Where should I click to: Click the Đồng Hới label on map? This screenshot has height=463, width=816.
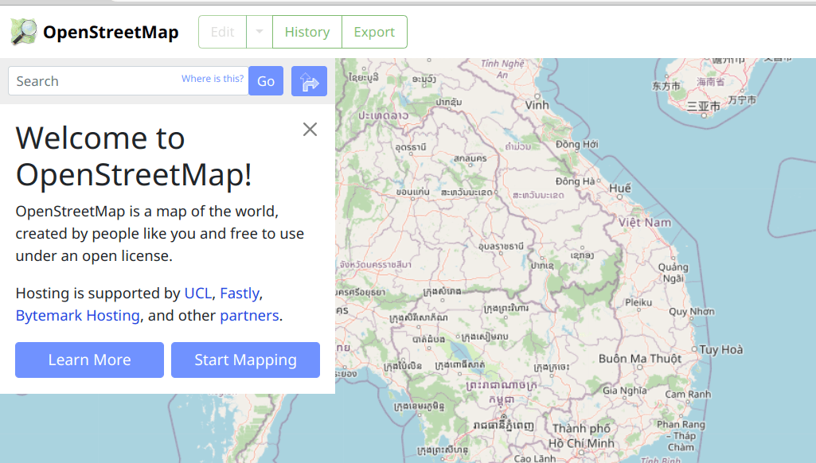[x=576, y=144]
